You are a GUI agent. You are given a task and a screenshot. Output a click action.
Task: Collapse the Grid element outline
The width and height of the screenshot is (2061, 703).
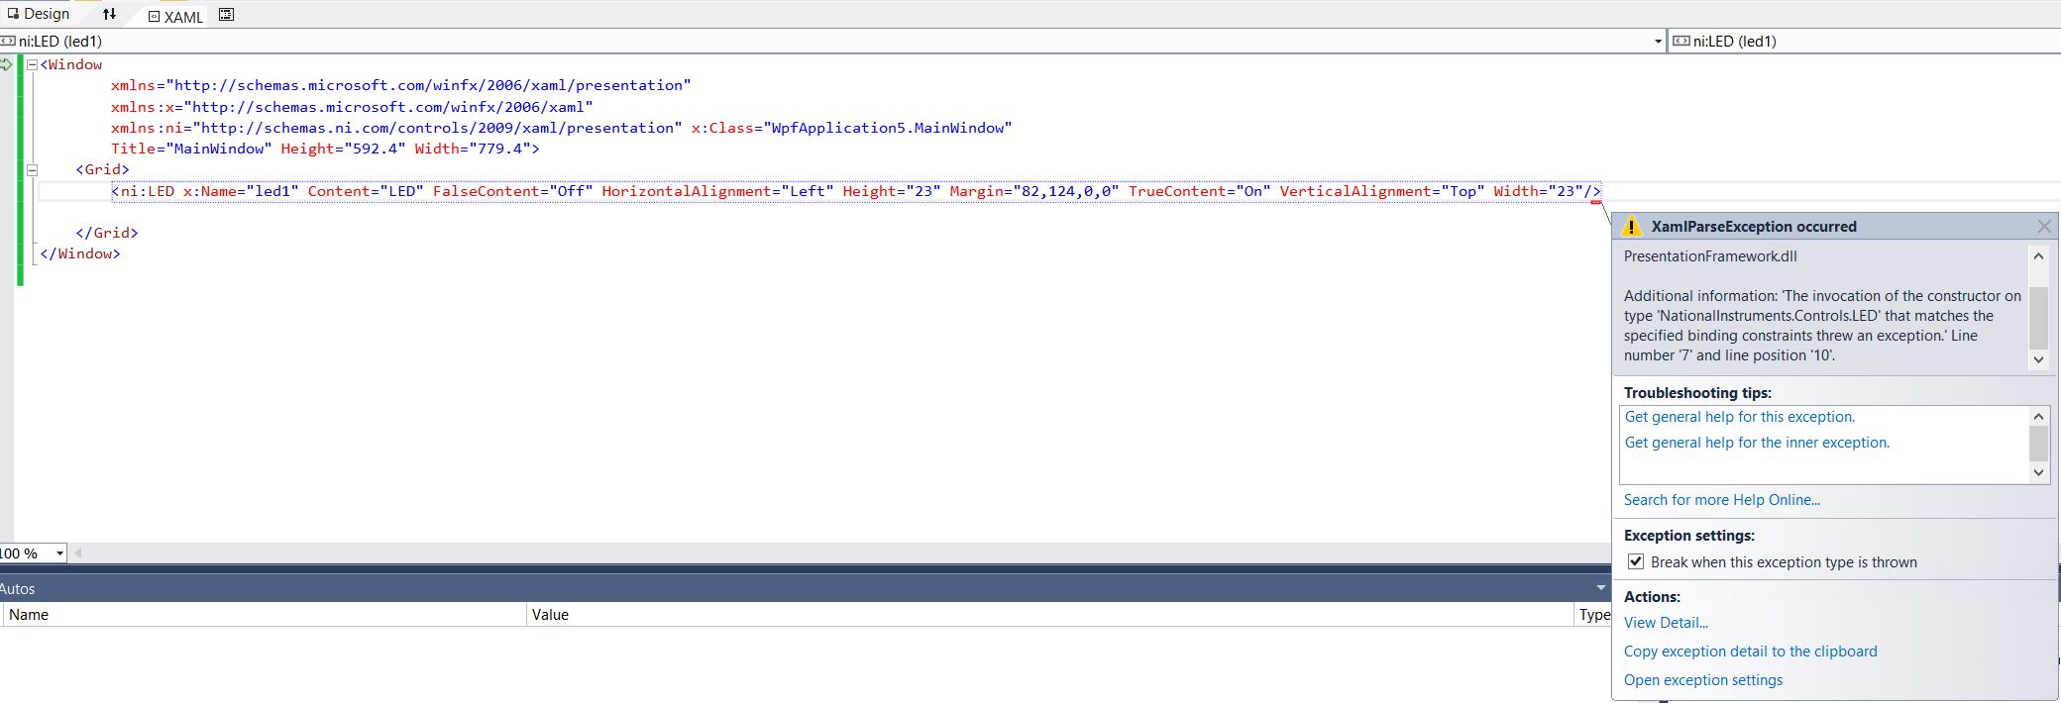pyautogui.click(x=32, y=169)
